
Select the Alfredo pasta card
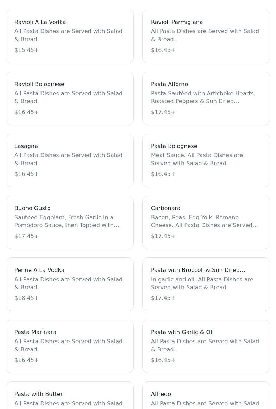point(206,396)
